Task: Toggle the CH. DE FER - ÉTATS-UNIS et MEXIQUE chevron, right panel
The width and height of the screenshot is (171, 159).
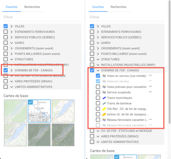Action: click(98, 131)
